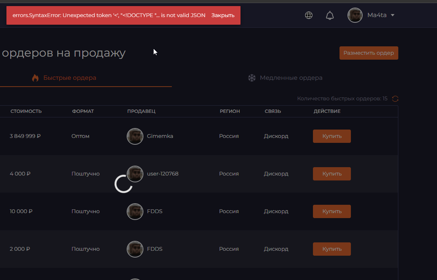
Task: Click Количество быстрых ордеров: 15 text
Action: 342,98
